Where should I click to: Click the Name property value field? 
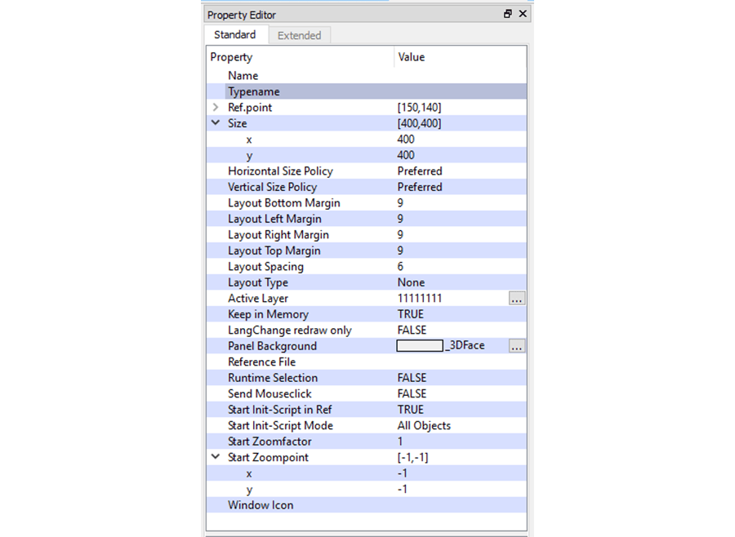(x=457, y=76)
